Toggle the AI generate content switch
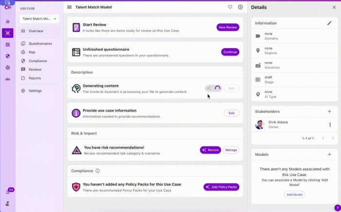This screenshot has height=212, width=341. (213, 88)
